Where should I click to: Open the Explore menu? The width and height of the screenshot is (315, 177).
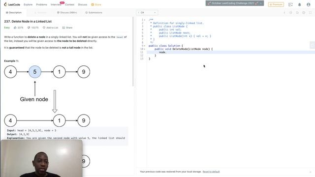point(28,4)
